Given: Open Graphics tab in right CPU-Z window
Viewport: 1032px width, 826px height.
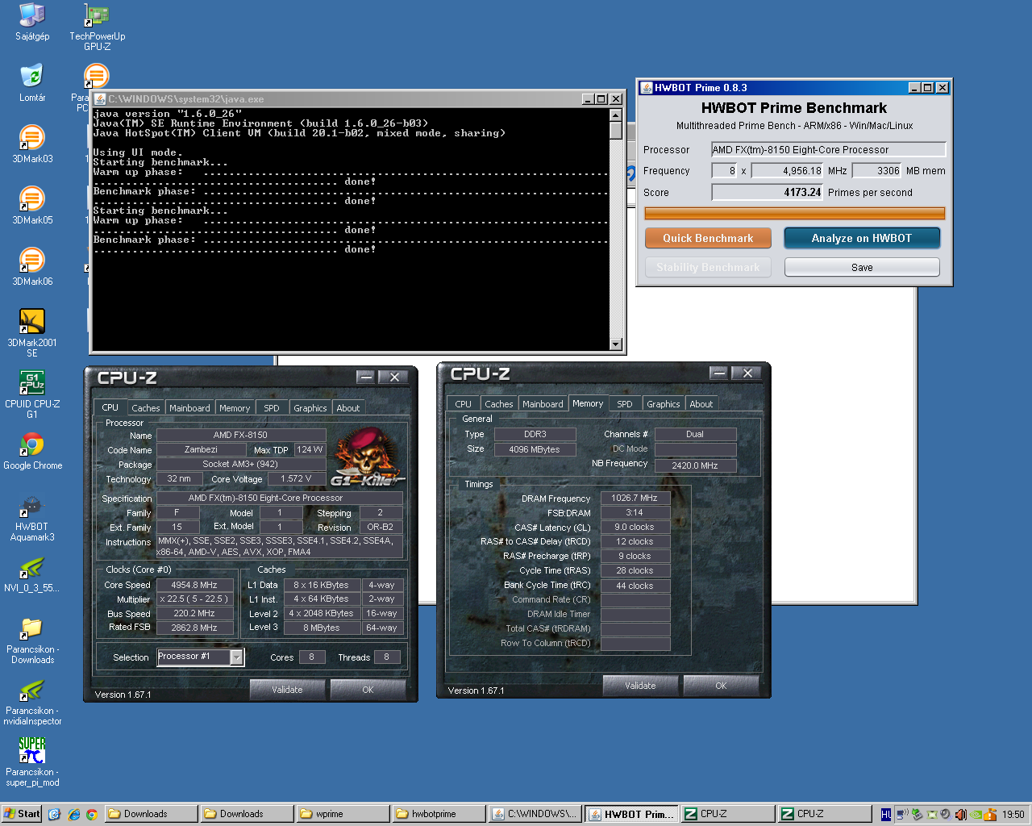Looking at the screenshot, I should 664,404.
